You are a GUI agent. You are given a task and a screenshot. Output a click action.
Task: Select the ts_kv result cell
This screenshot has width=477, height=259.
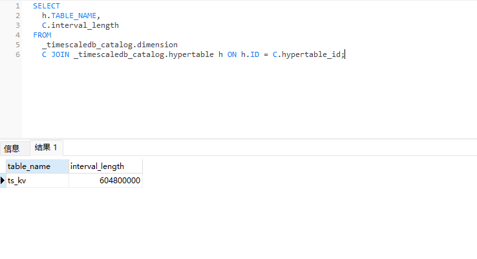pyautogui.click(x=36, y=181)
